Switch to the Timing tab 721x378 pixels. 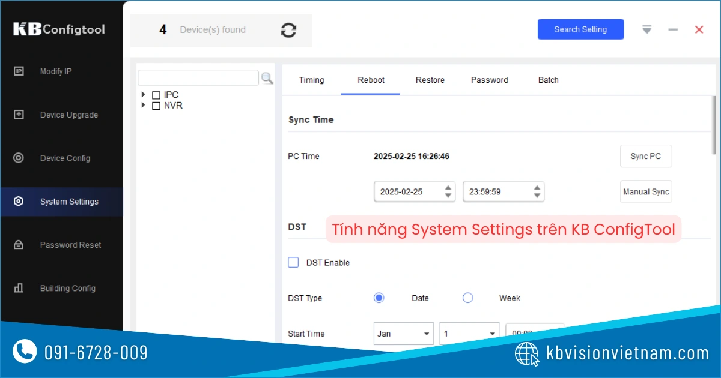point(311,80)
